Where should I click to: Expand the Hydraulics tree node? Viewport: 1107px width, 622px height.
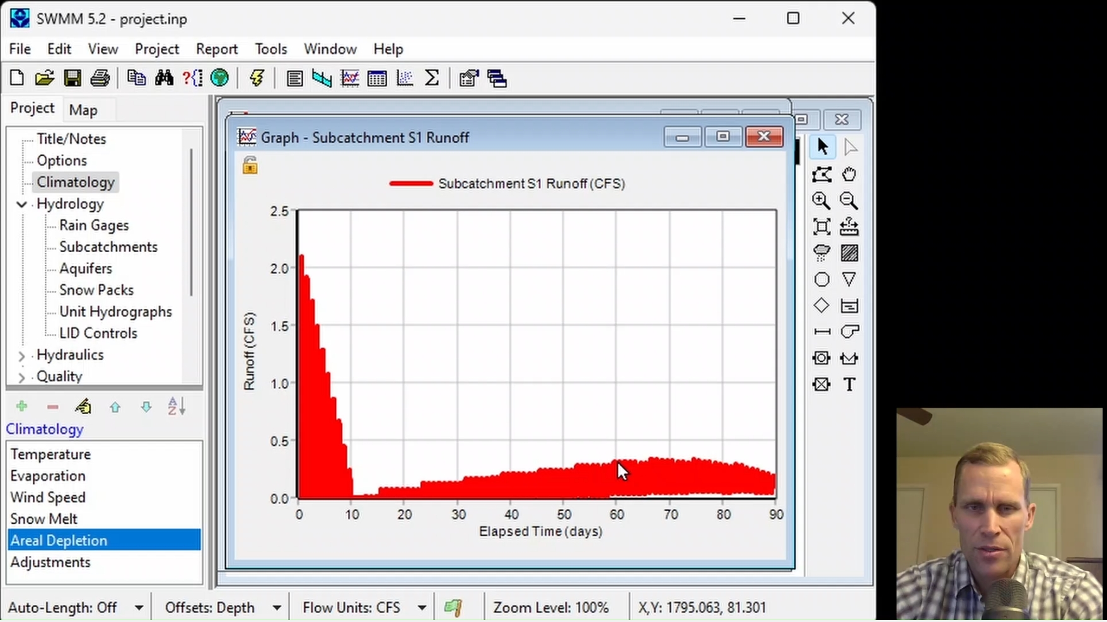[x=21, y=355]
